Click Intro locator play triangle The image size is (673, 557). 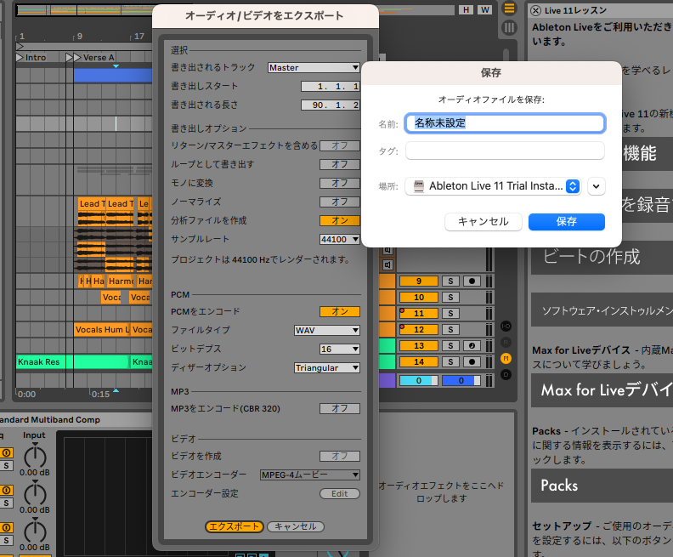(x=20, y=57)
